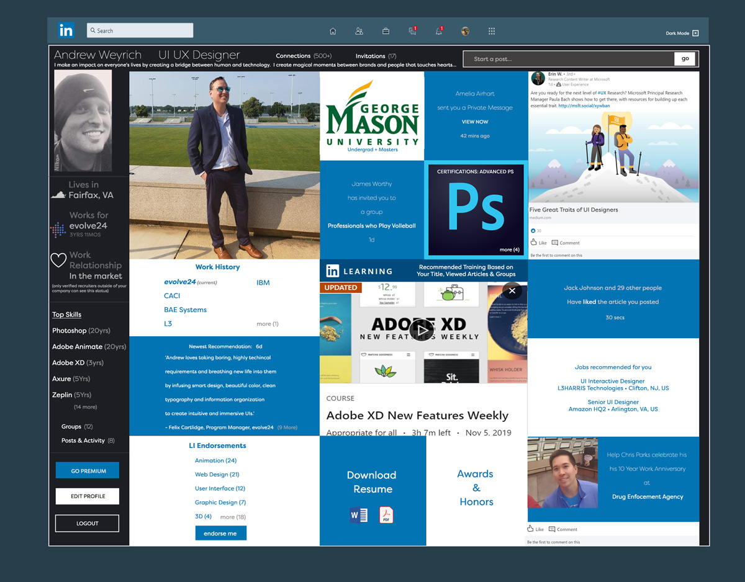Select the Adobe XD (3yrs) skill

(x=78, y=362)
